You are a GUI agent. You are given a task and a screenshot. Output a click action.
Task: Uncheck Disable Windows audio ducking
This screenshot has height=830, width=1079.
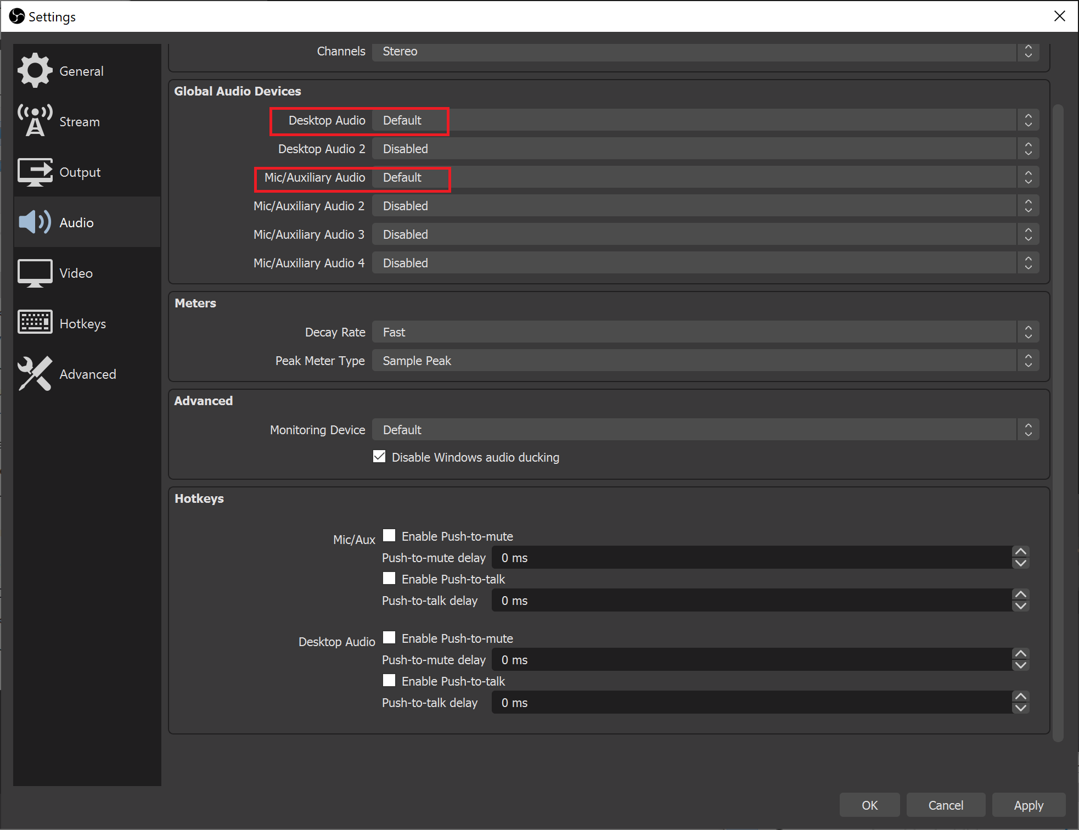click(379, 456)
